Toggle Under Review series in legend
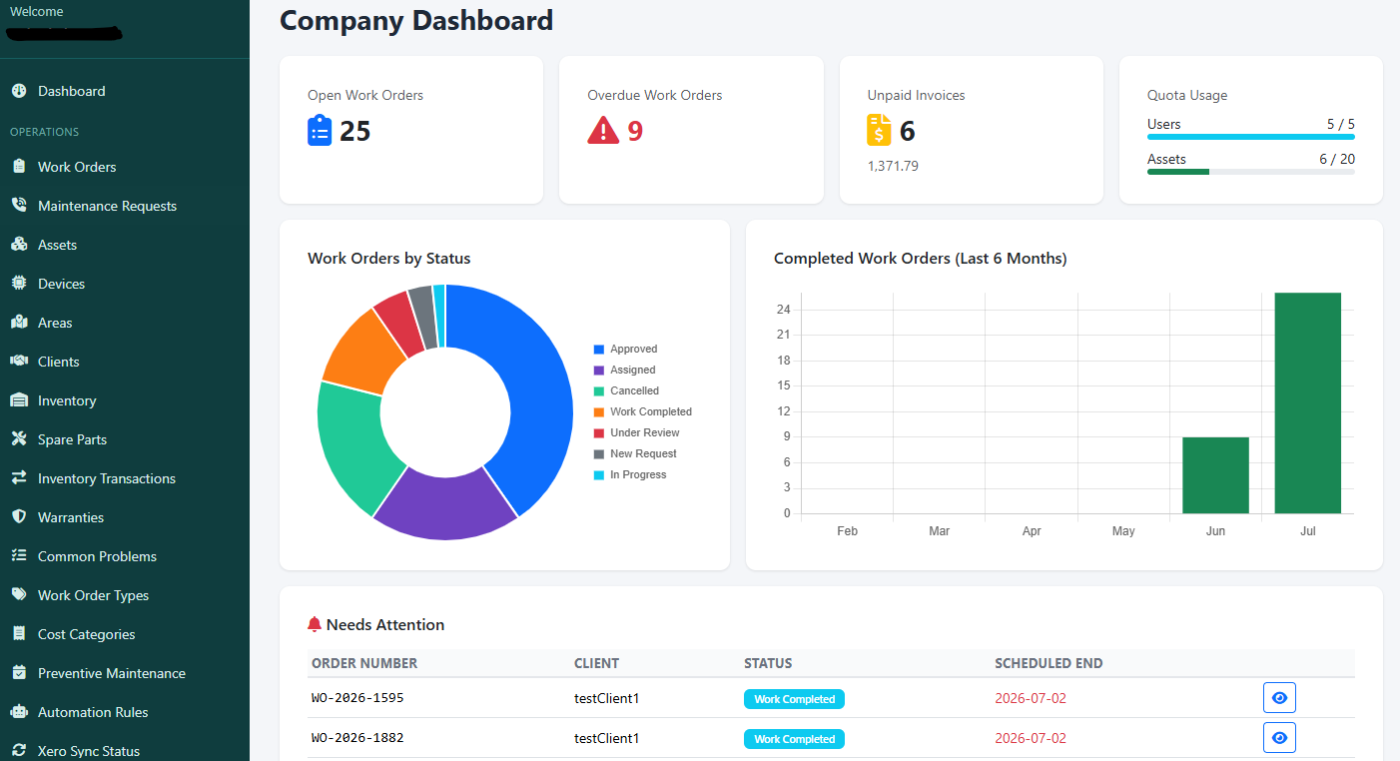This screenshot has width=1400, height=761. 636,432
